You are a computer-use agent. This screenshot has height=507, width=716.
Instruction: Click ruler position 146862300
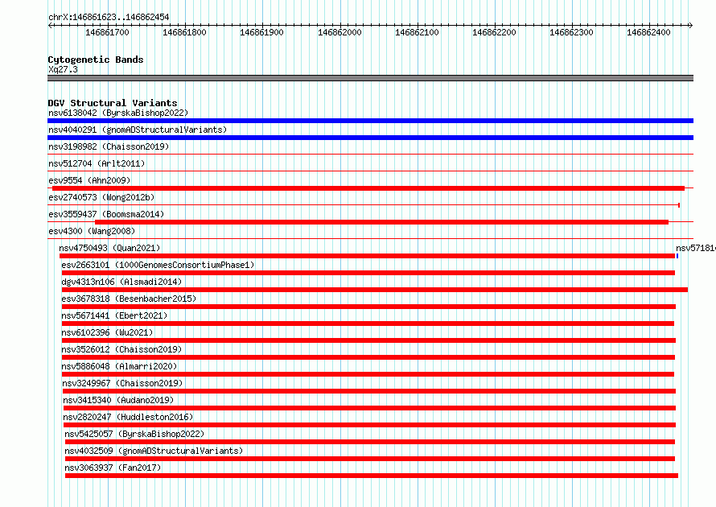571,32
